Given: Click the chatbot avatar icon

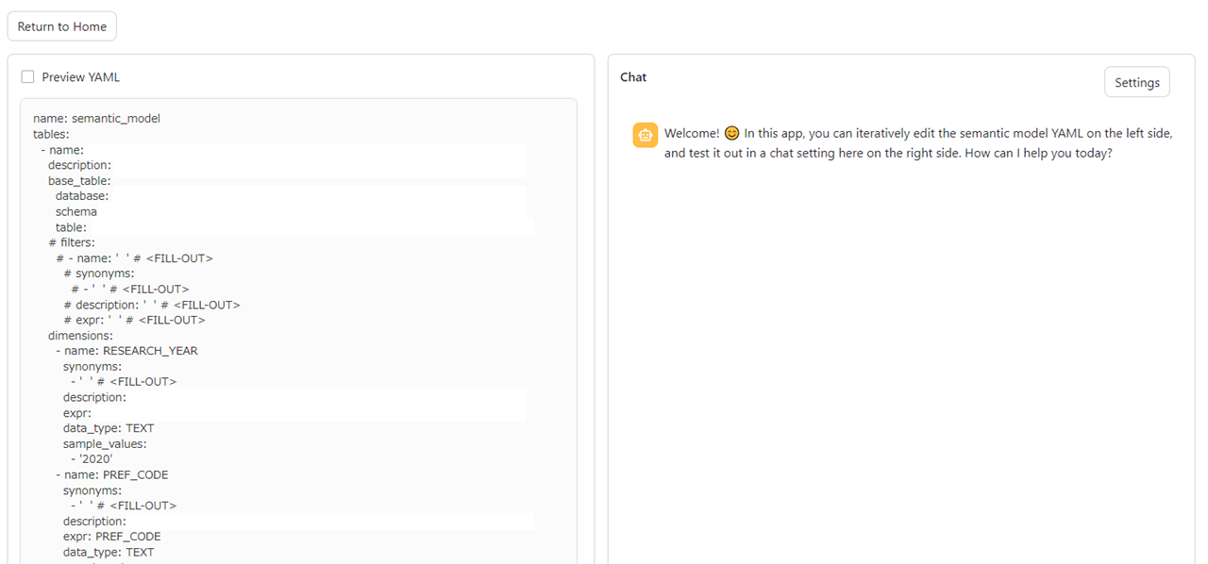Looking at the screenshot, I should point(645,135).
